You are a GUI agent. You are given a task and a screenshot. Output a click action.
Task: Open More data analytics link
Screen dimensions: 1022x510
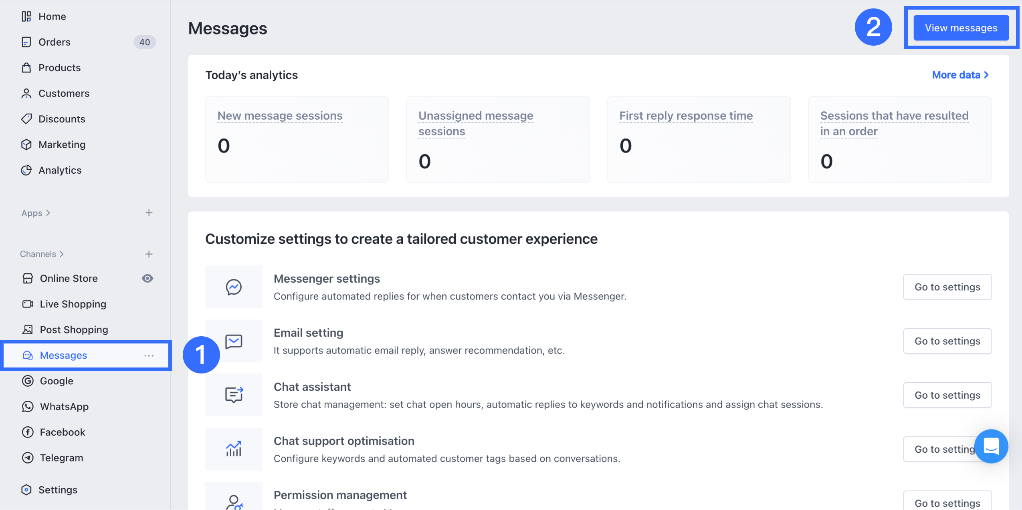point(960,75)
